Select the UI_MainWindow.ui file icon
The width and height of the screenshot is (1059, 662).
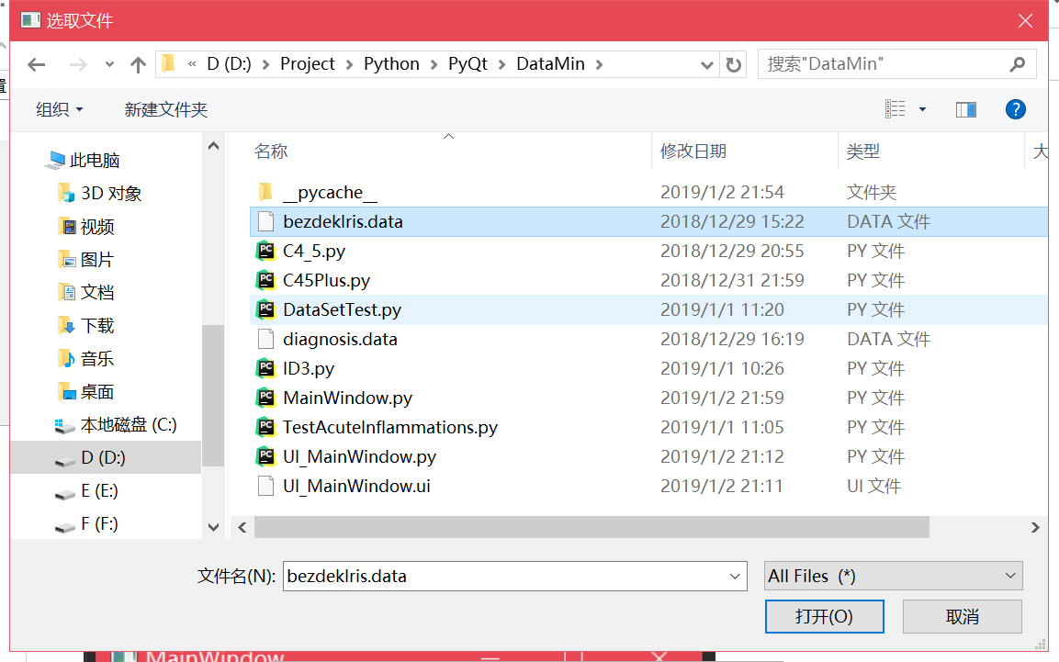pos(265,486)
